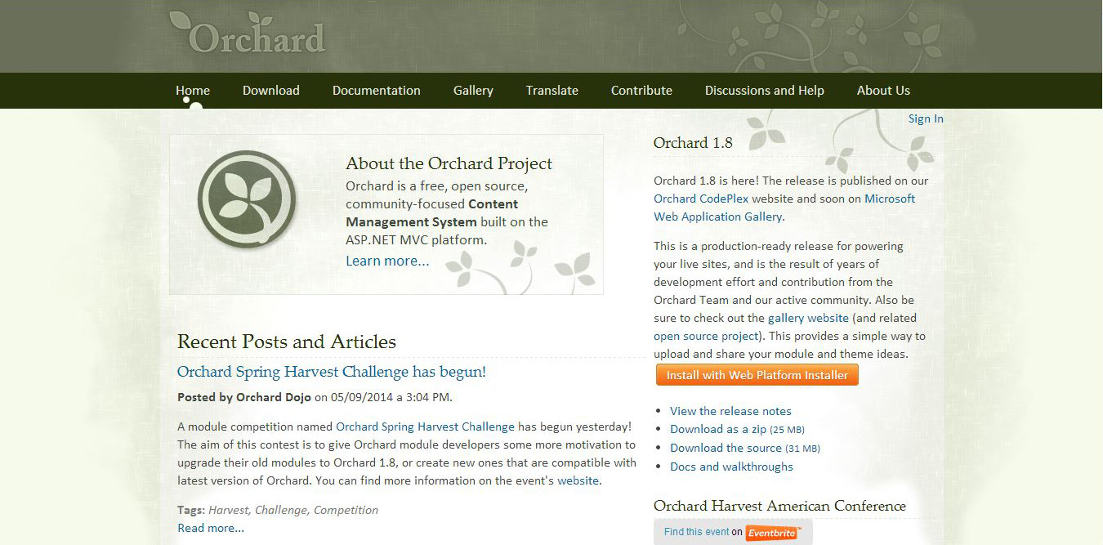Visit the About Us page

pyautogui.click(x=883, y=91)
